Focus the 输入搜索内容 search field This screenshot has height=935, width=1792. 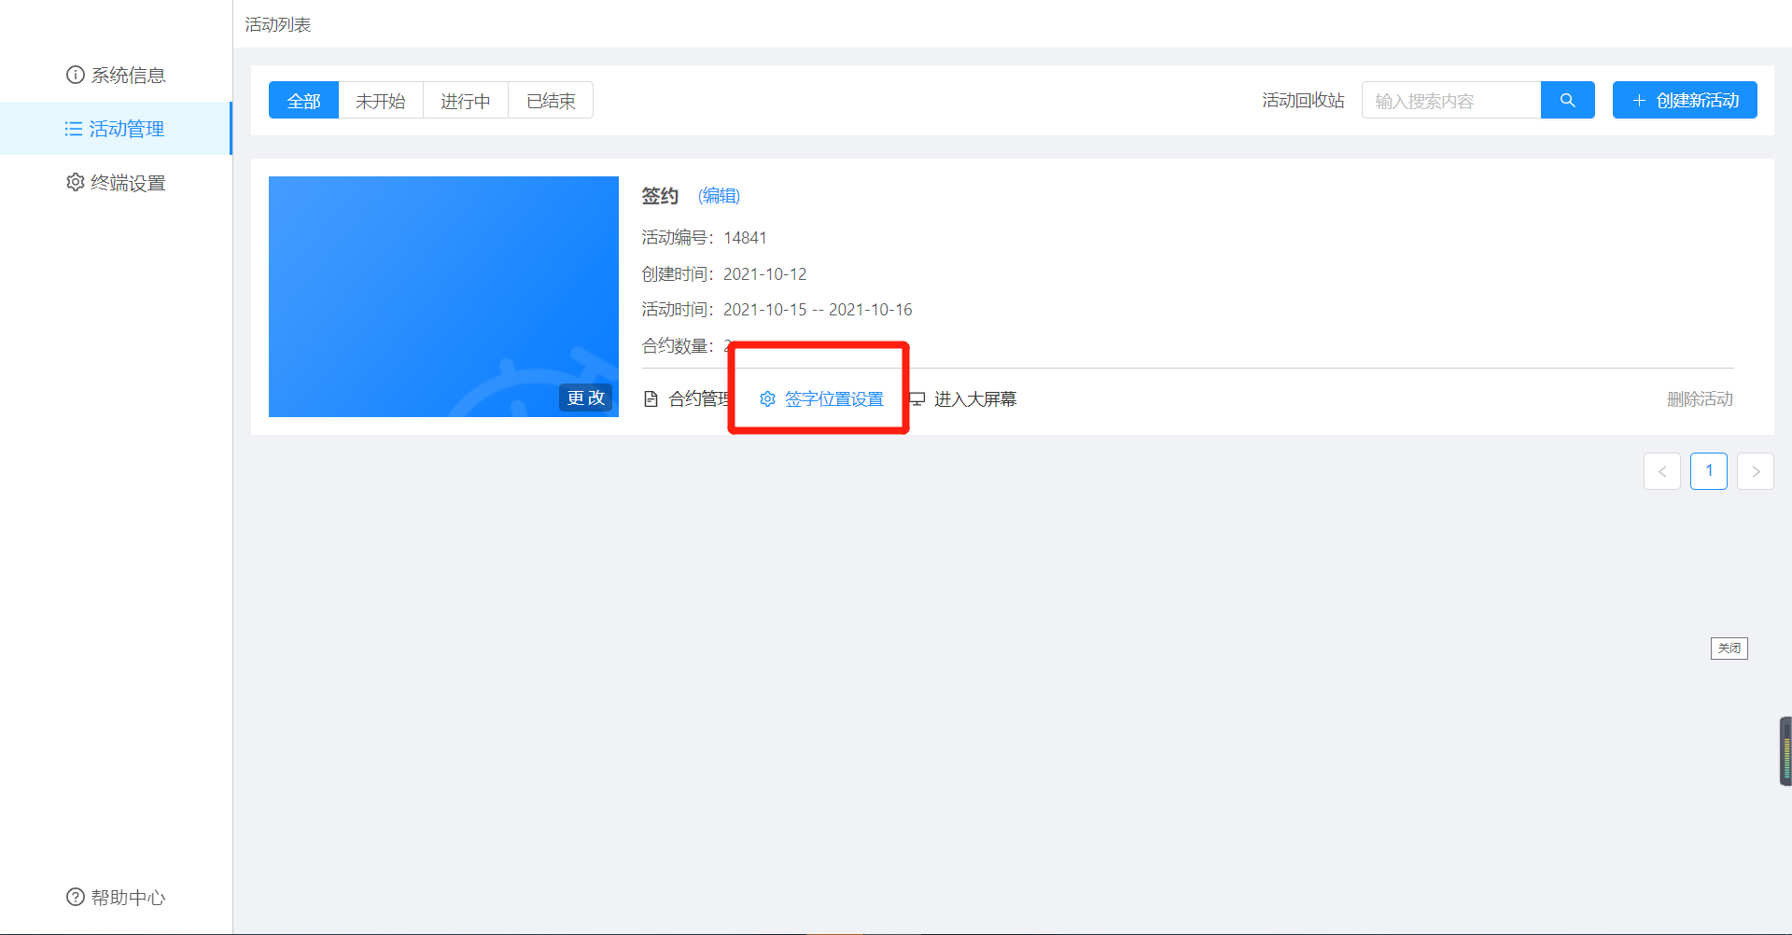click(1451, 100)
